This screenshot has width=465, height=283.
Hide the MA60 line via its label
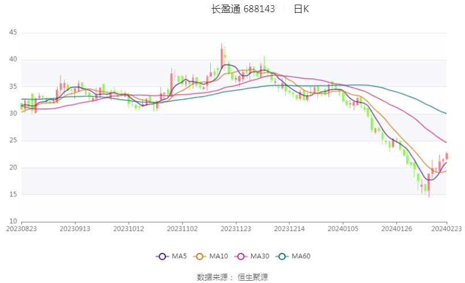[301, 256]
